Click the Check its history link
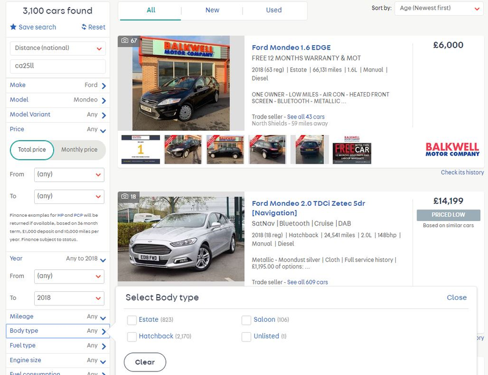 [462, 172]
